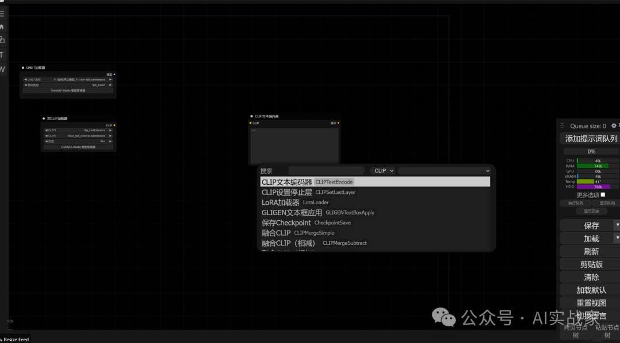Collapse the UNET加载器 node via its title dot

coord(23,68)
